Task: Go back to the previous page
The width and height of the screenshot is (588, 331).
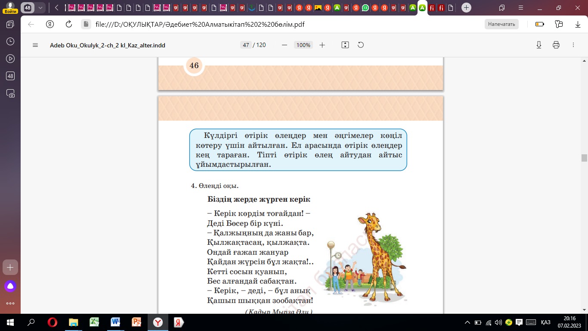Action: [x=31, y=24]
